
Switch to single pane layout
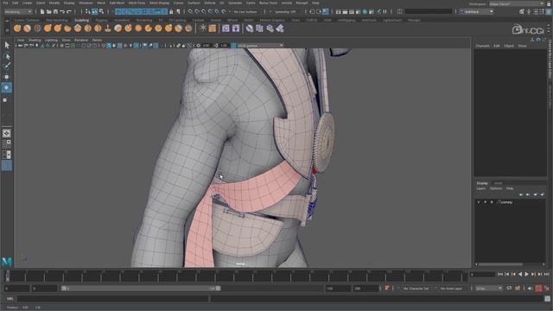coord(7,133)
